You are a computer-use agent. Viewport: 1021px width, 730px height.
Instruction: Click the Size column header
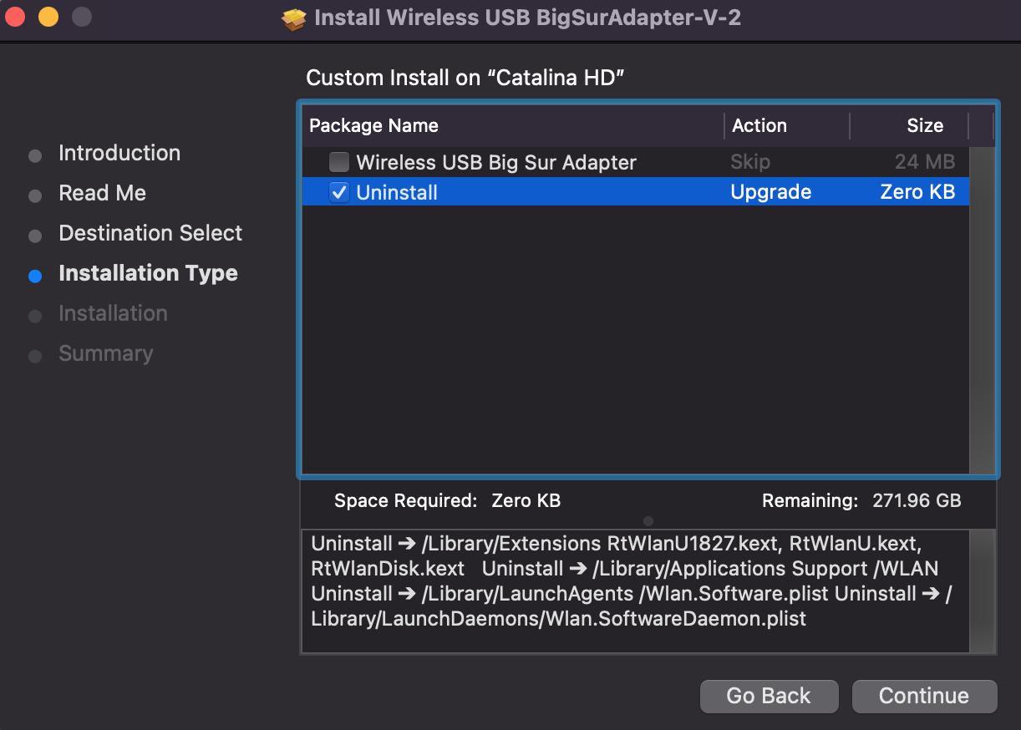[925, 126]
